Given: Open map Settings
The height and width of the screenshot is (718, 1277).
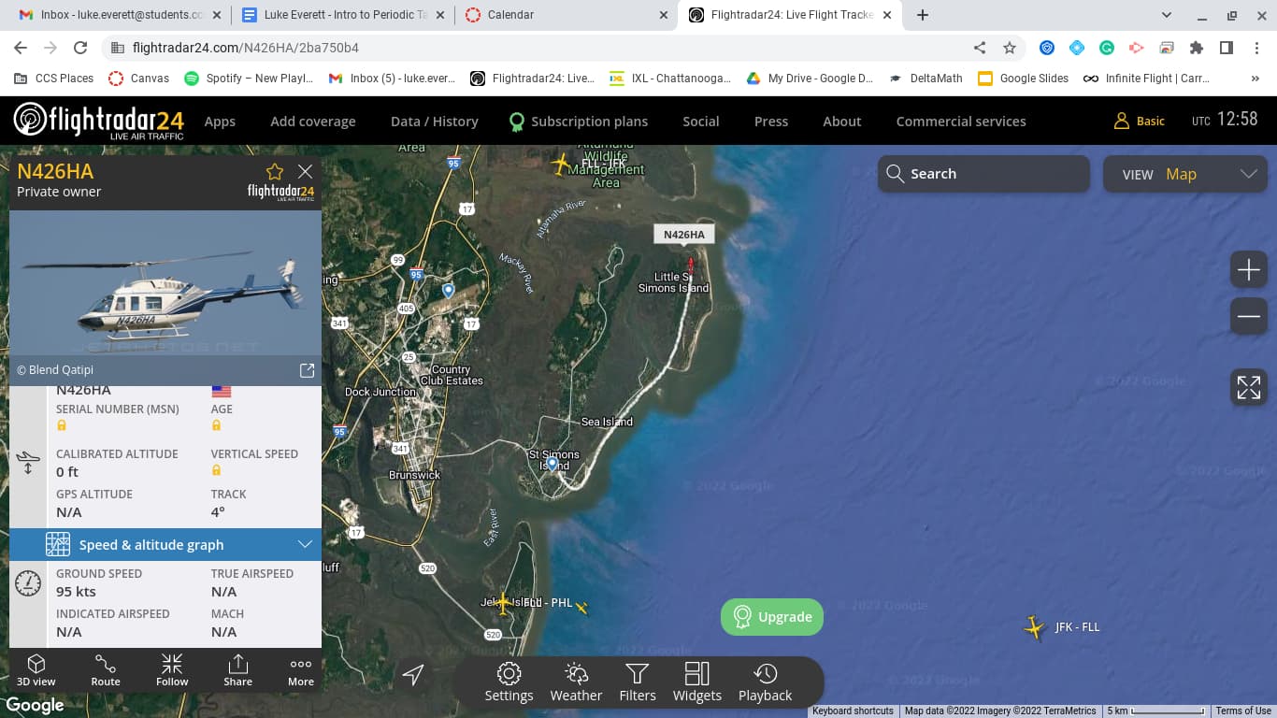Looking at the screenshot, I should [509, 682].
